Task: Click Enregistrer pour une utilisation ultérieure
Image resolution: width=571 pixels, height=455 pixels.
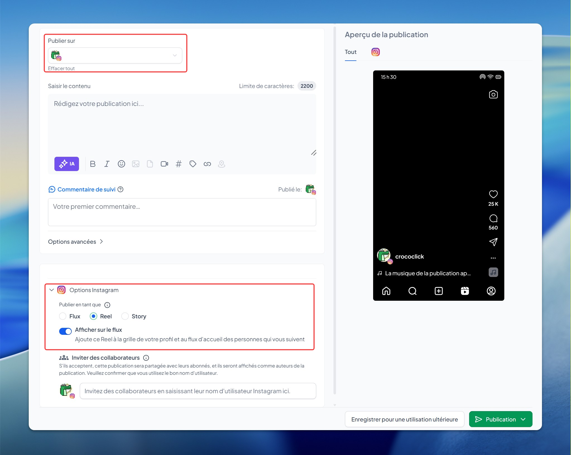Action: 404,419
